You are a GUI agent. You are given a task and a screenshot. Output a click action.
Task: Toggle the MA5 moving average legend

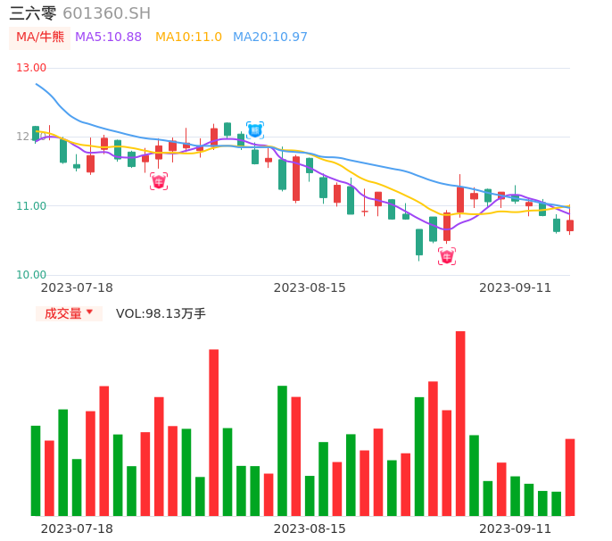click(x=108, y=37)
